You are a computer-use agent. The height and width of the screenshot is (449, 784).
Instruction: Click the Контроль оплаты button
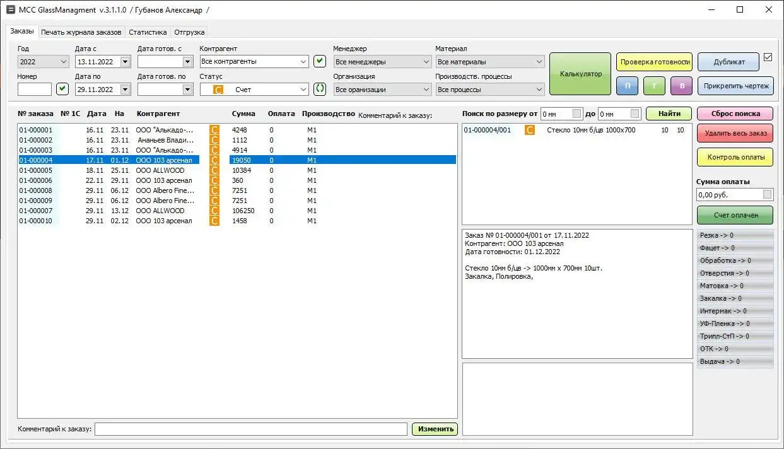[x=734, y=157]
